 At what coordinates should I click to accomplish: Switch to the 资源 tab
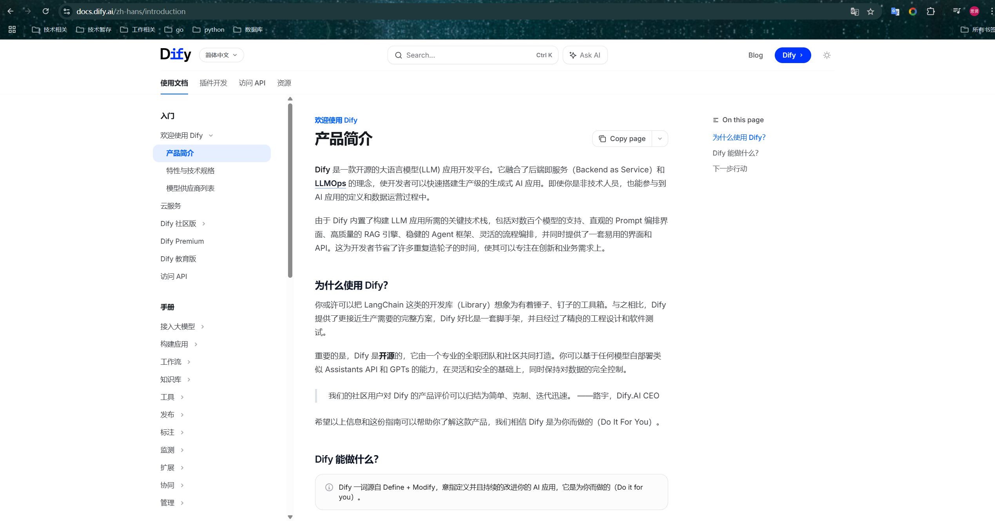tap(284, 83)
